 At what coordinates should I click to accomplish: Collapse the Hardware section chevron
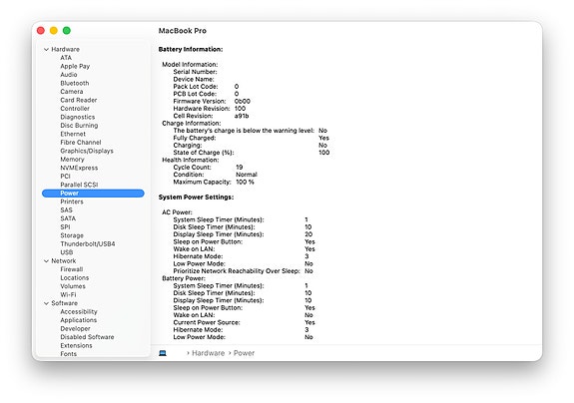click(x=46, y=49)
